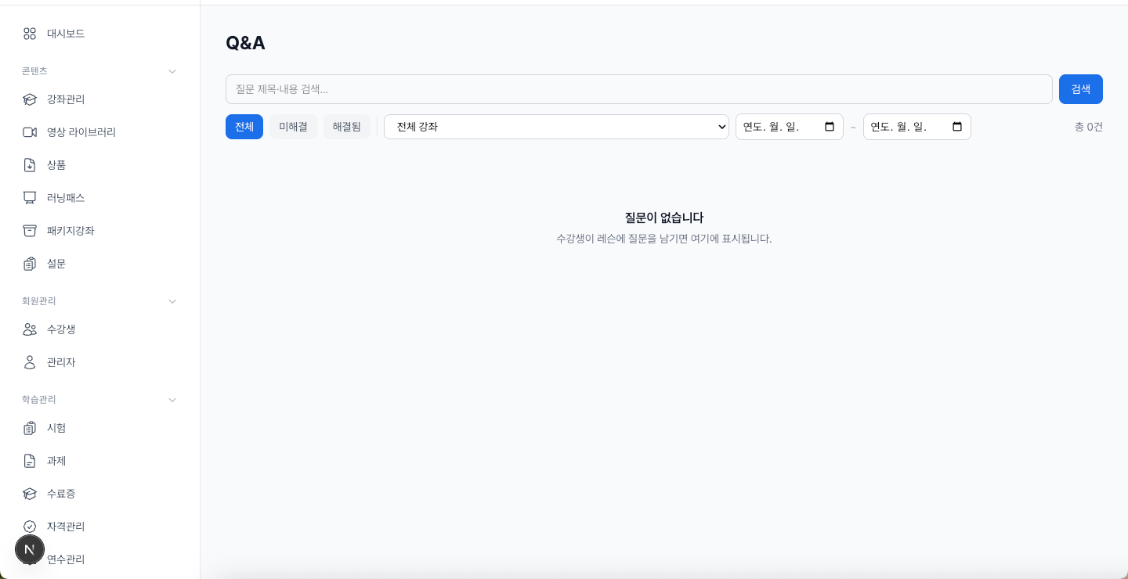Screen dimensions: 1128x579
Task: Focus the 질문 제목·내용 검색 search field
Action: pyautogui.click(x=639, y=89)
